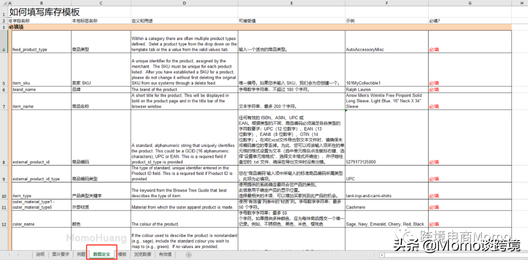Select row 3 header

[x=3, y=27]
